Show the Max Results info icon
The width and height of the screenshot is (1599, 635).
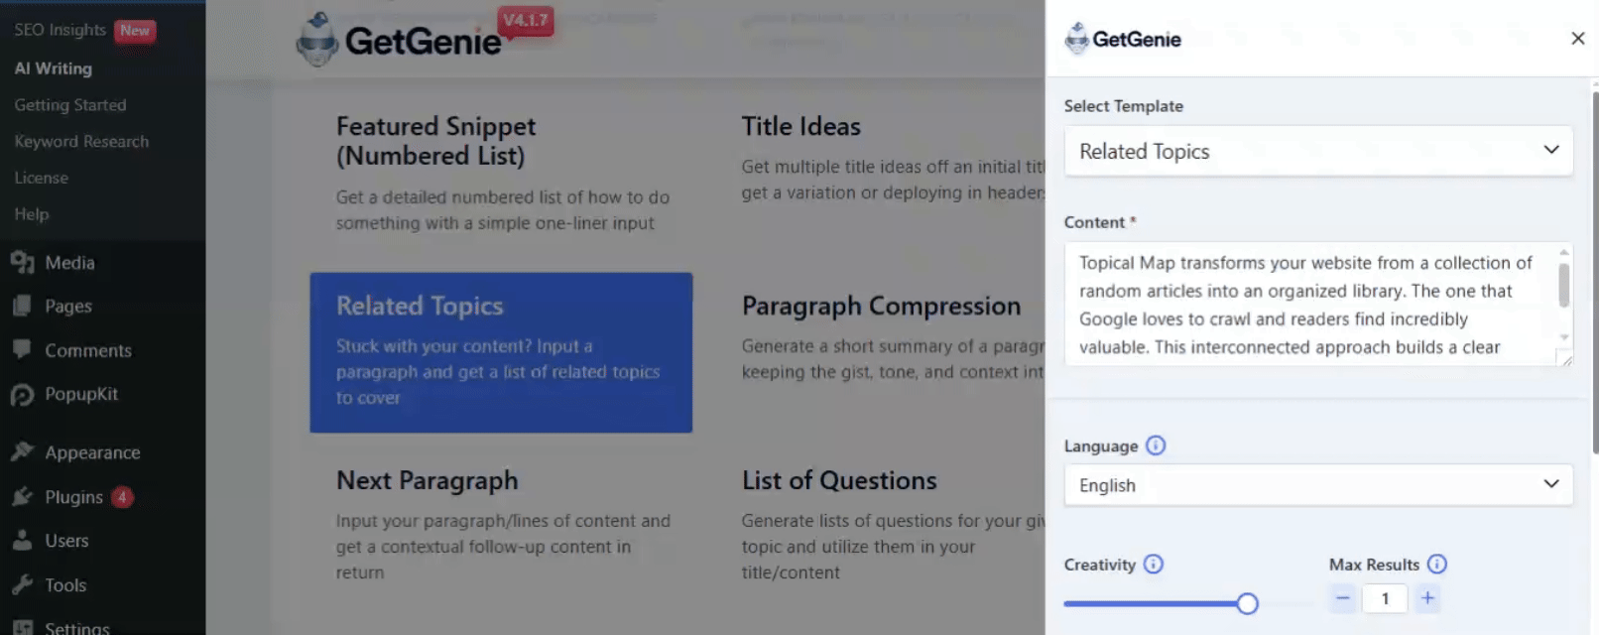point(1437,565)
